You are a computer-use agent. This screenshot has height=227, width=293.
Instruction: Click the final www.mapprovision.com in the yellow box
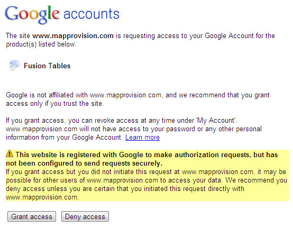tap(42, 197)
